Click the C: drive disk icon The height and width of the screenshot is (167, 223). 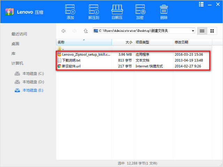coord(17,73)
